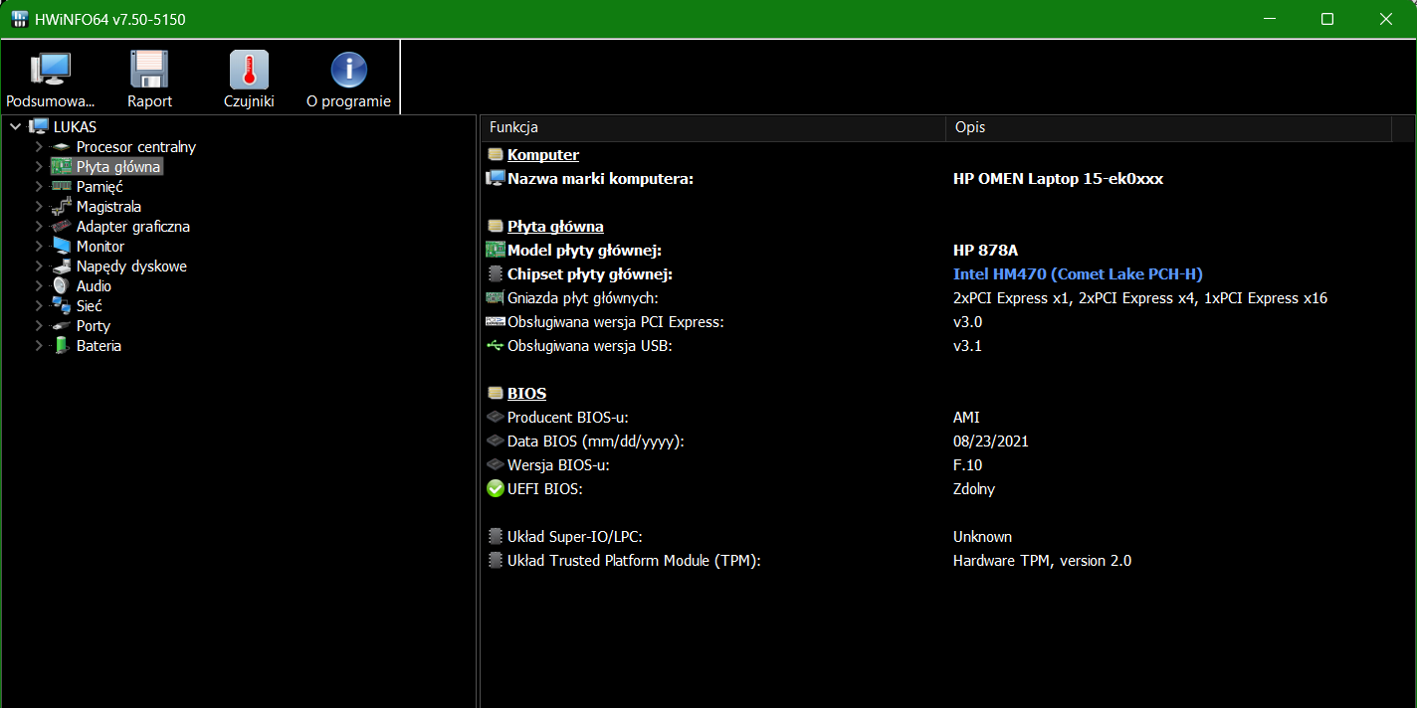Expand the Napędy dyskowe tree node
The image size is (1417, 708).
pyautogui.click(x=38, y=265)
